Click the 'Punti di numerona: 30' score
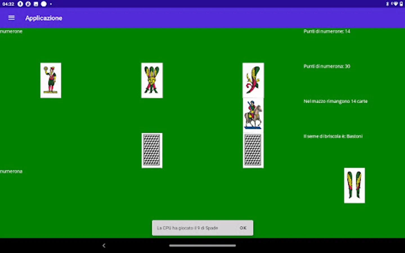This screenshot has width=405, height=253. coord(327,66)
